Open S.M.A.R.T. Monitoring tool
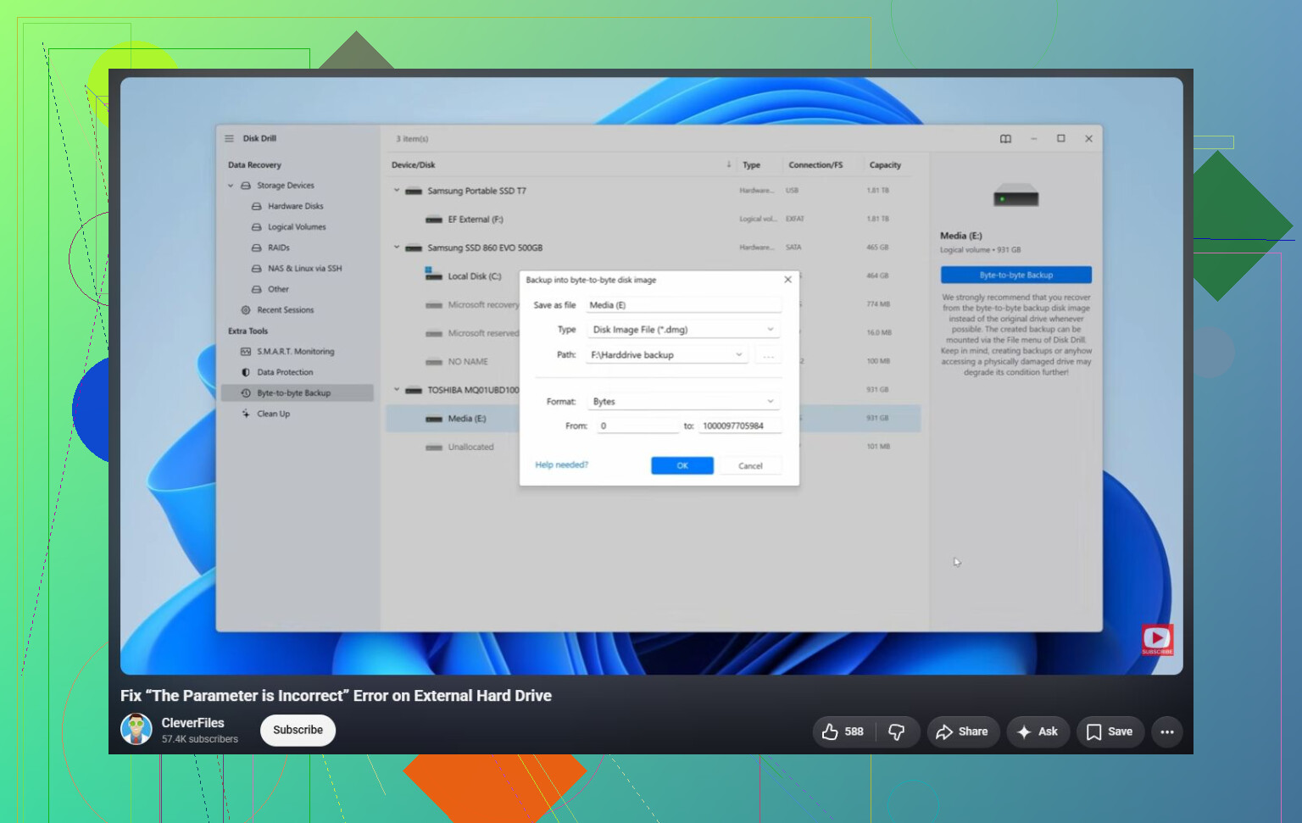 [x=296, y=352]
